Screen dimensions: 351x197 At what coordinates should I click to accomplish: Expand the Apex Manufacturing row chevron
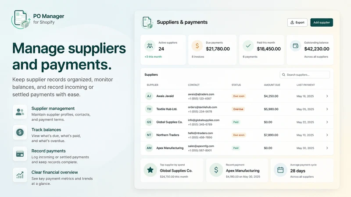pyautogui.click(x=327, y=148)
